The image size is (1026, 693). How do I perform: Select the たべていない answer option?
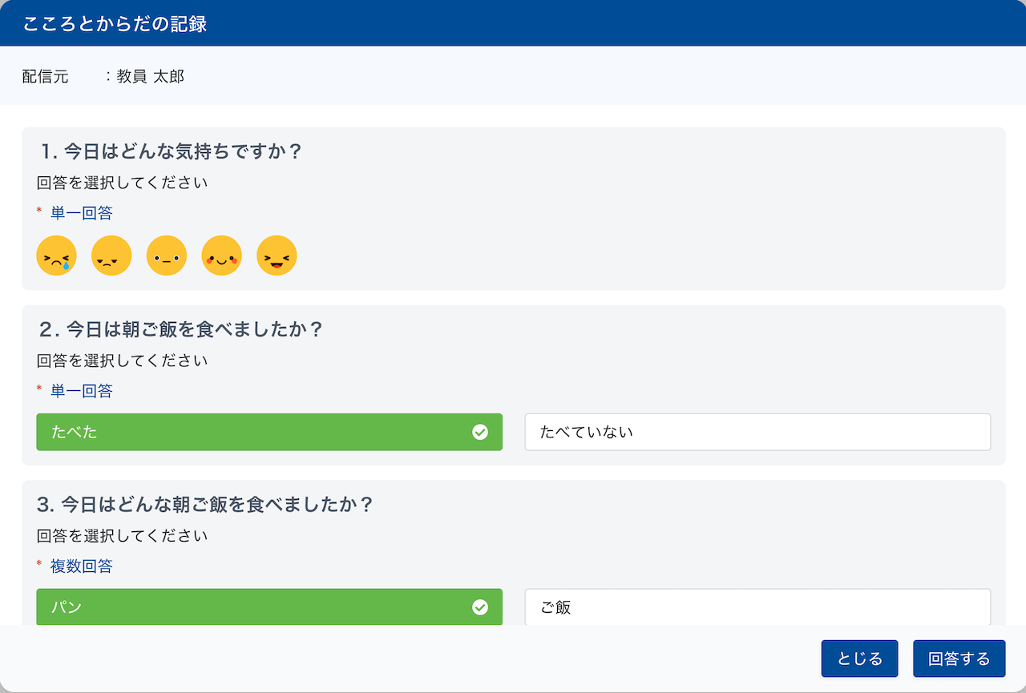coord(757,432)
